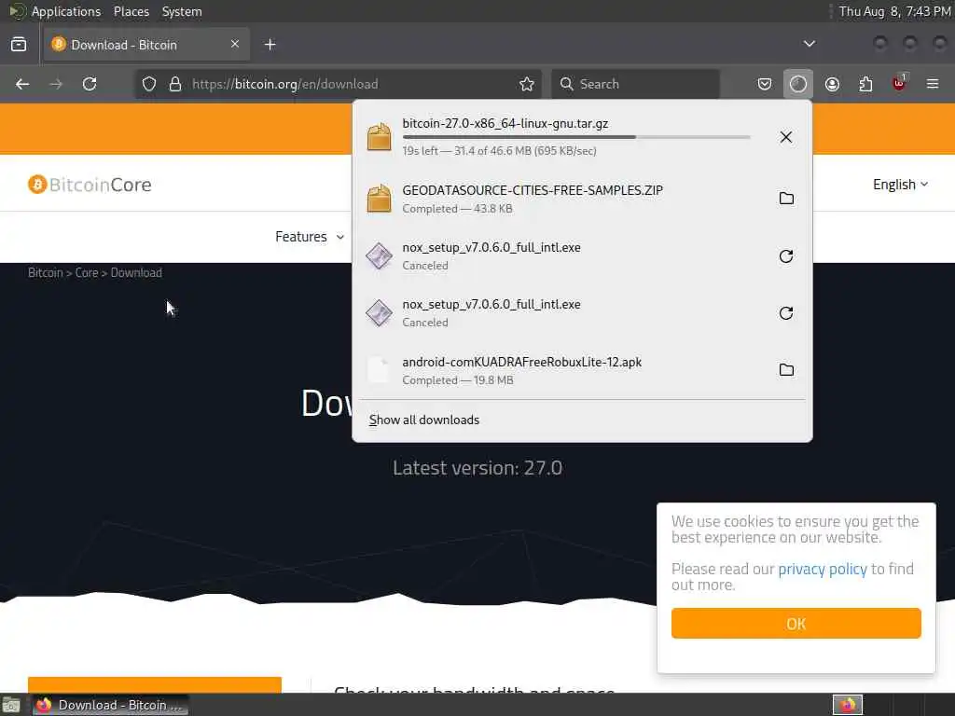Click GEODATASOURCE-CITIES-FREE-SAMPLES.ZIP file name

533,190
